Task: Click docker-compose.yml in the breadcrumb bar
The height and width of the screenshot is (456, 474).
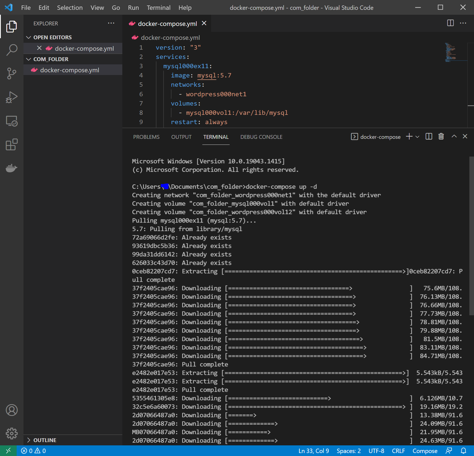Action: point(170,38)
